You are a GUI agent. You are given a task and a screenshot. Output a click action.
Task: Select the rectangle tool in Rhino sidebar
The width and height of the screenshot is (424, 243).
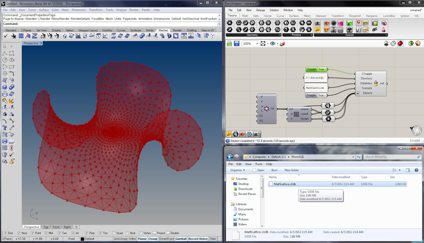click(x=12, y=67)
